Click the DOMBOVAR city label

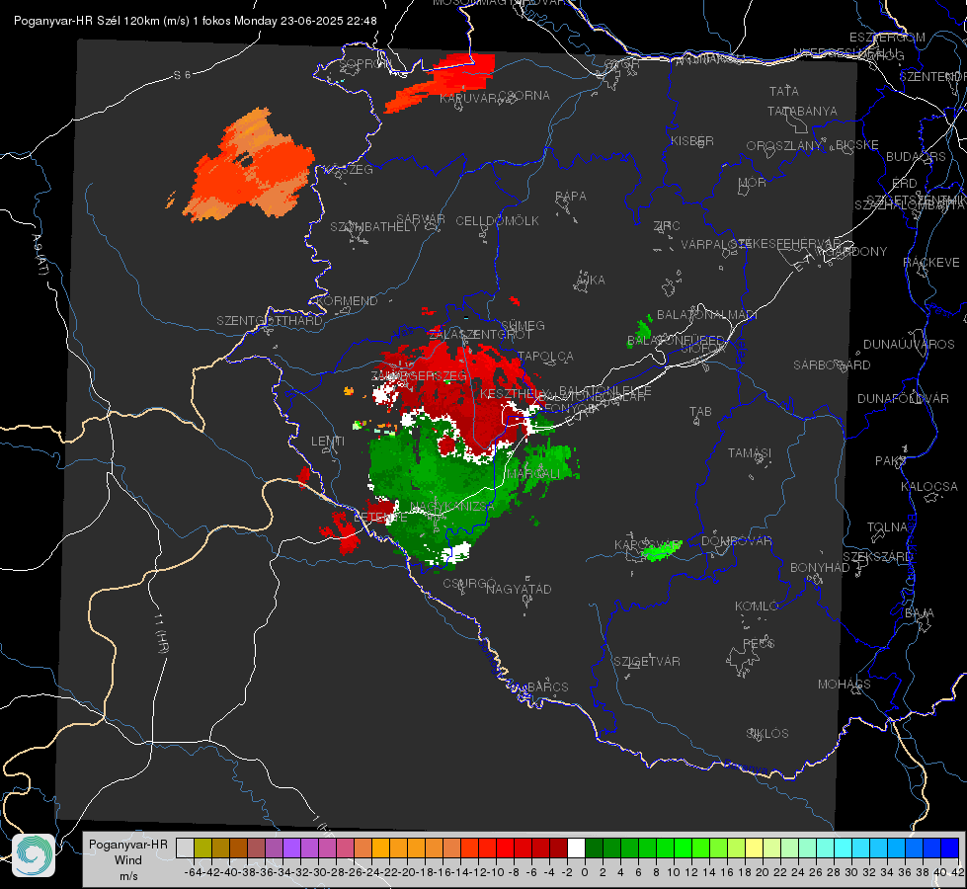click(x=736, y=541)
